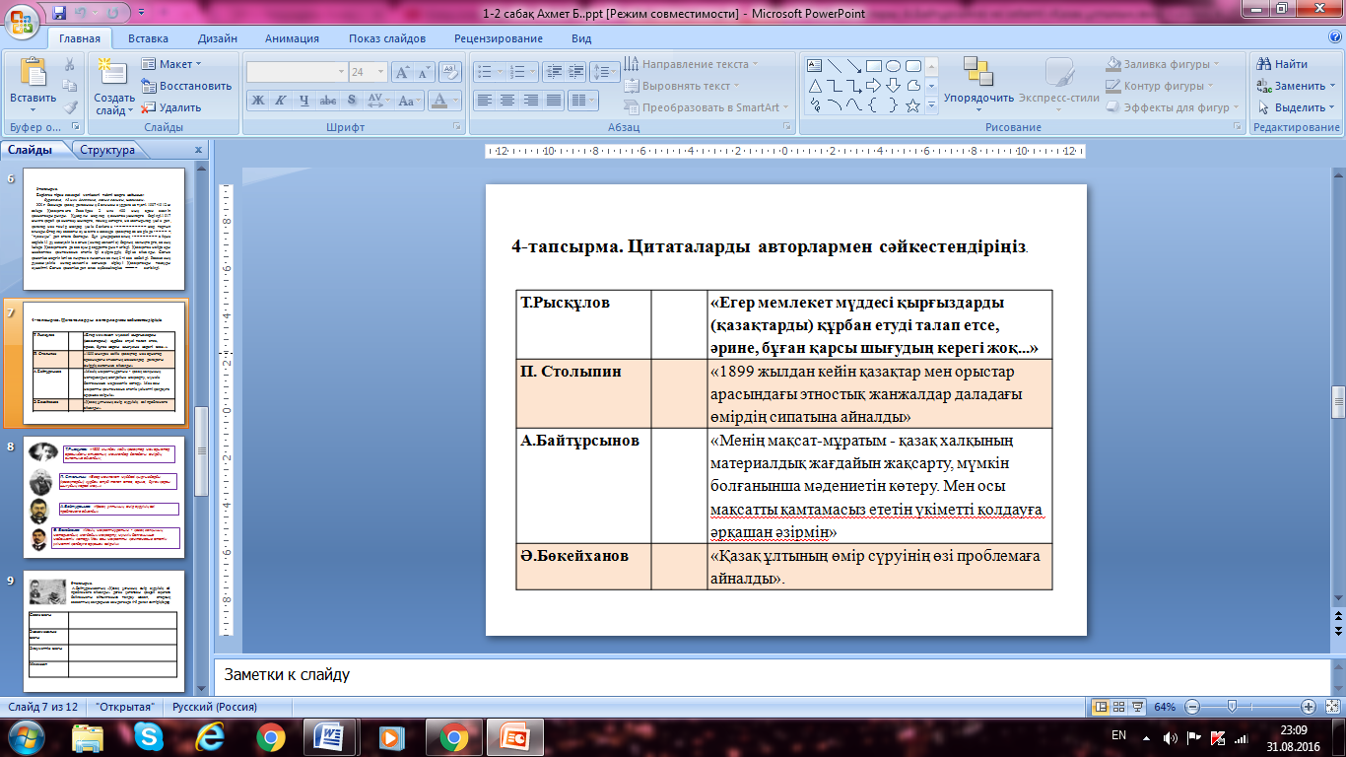
Task: Click the clear formatting eraser icon
Action: pos(451,72)
